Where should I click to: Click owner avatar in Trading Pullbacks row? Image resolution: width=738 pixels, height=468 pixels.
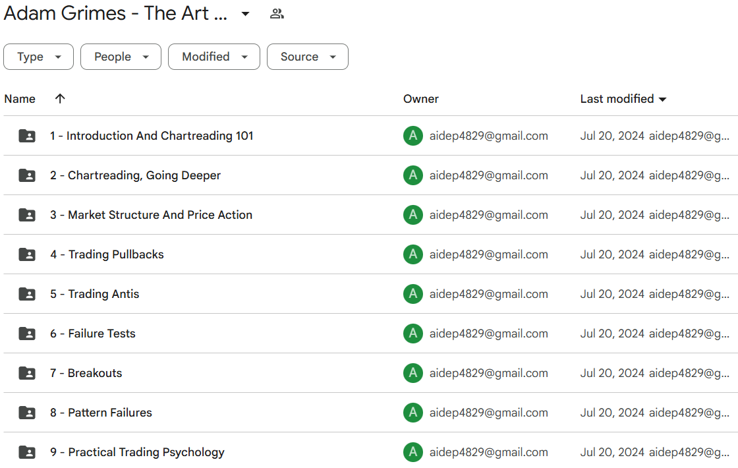[412, 254]
